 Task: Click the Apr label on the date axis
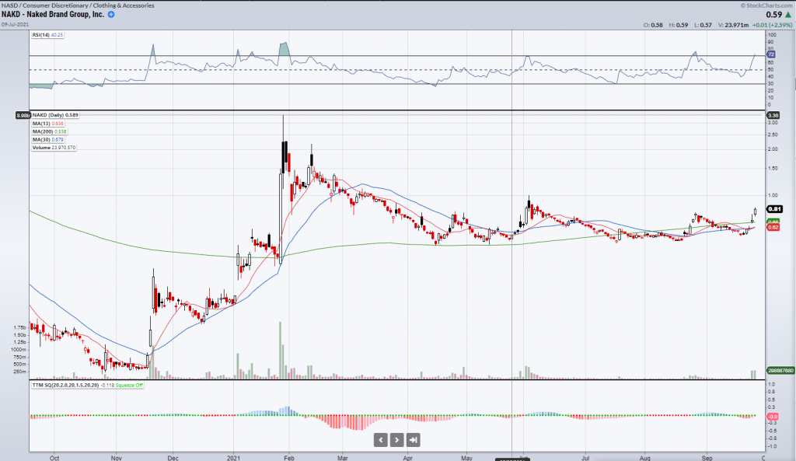[x=407, y=458]
